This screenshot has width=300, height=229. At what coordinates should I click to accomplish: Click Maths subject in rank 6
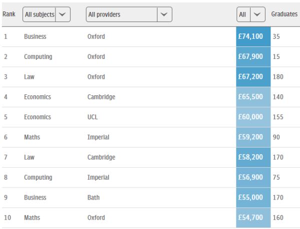(x=31, y=137)
